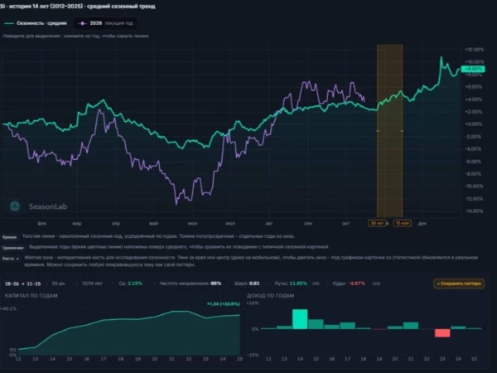The width and height of the screenshot is (497, 373).
Task: Click the 'ДОХОД ПО ГОДАМ' heading
Action: point(270,296)
